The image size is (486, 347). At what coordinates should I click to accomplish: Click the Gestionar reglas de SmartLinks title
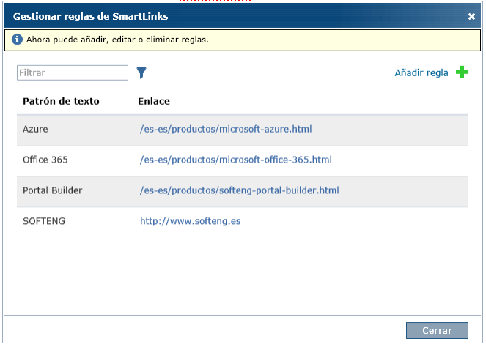(90, 16)
